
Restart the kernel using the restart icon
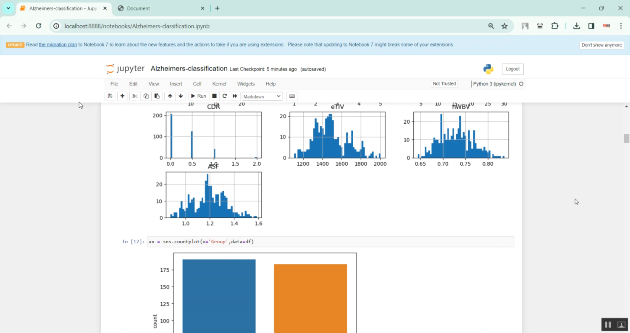click(x=224, y=96)
